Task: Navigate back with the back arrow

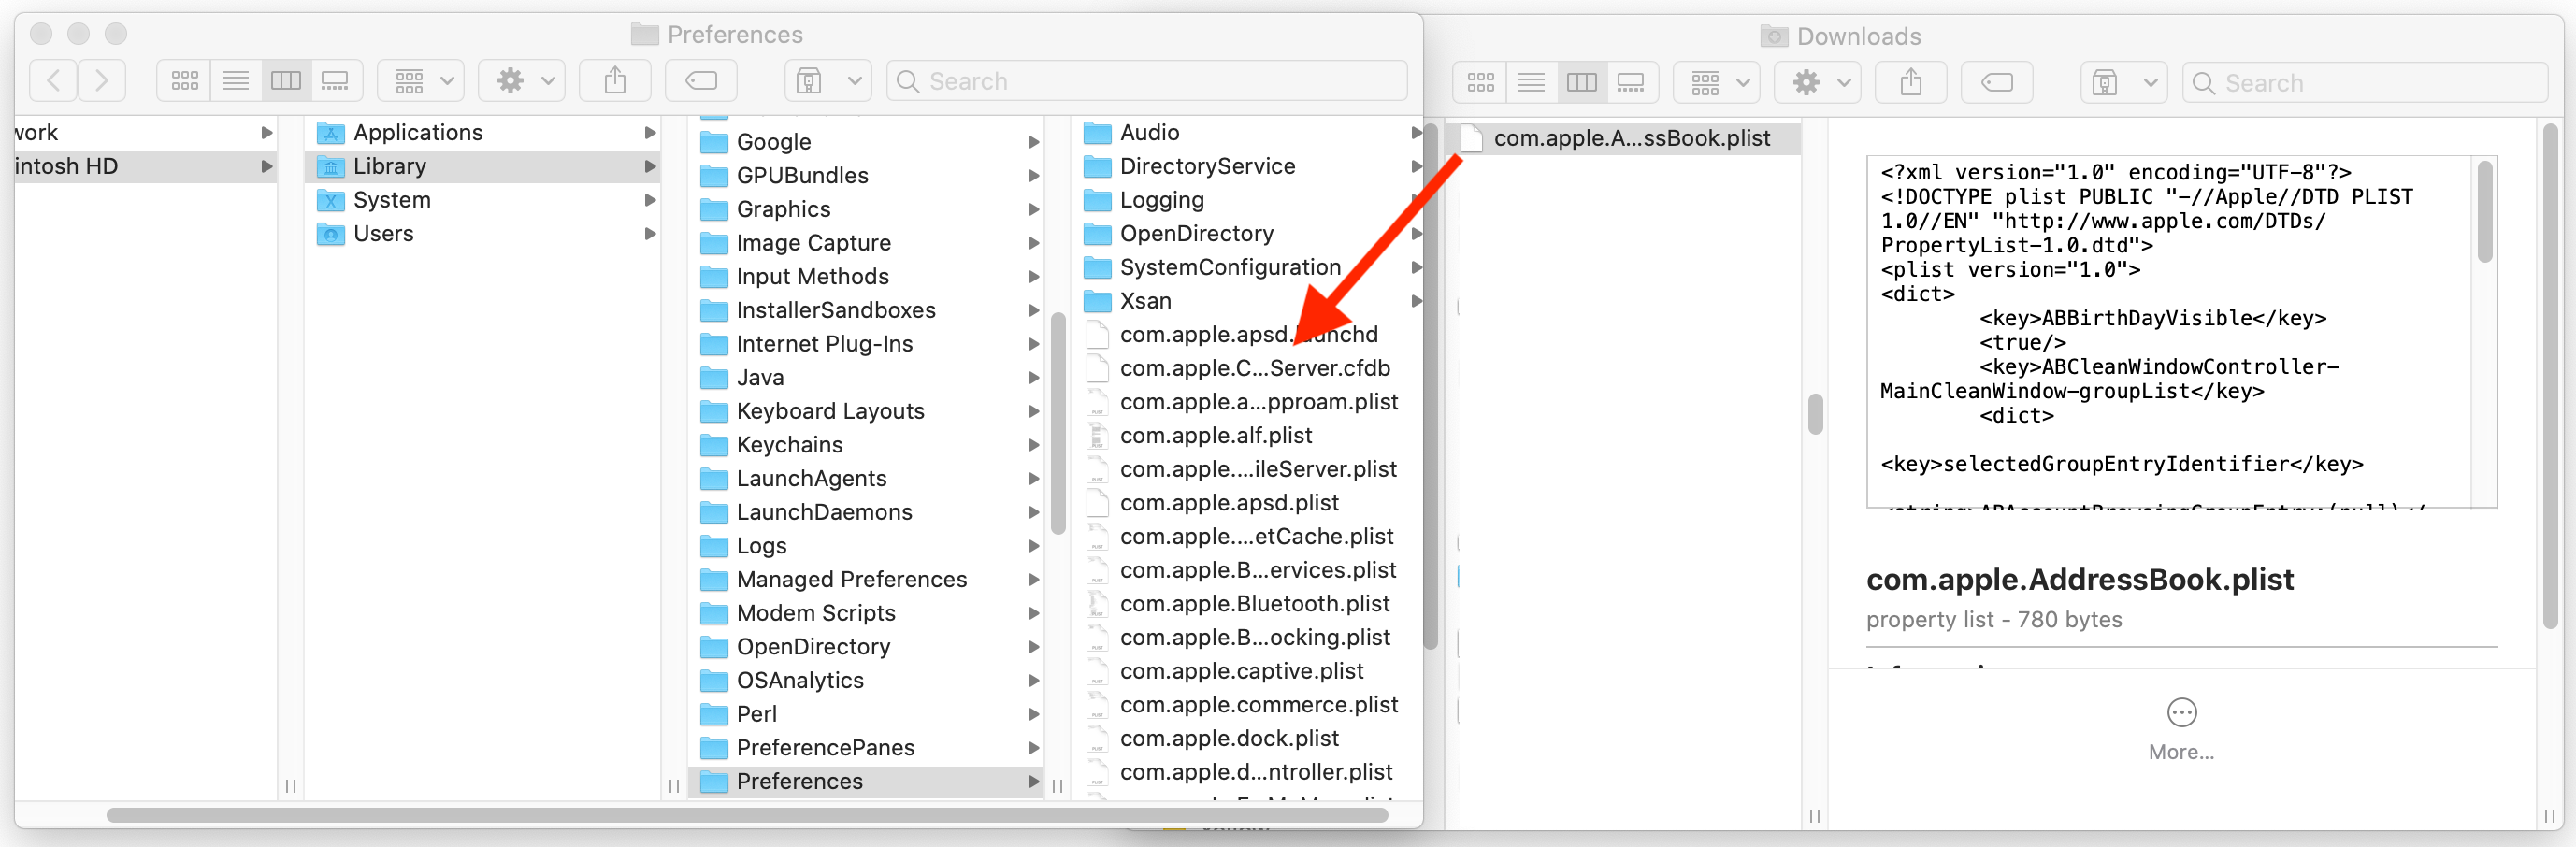Action: tap(52, 80)
